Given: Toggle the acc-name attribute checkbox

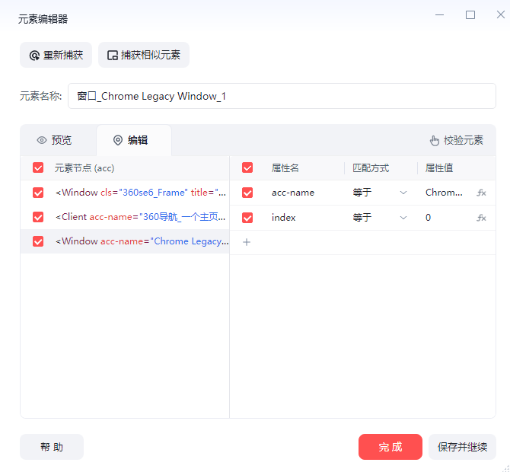Looking at the screenshot, I should 247,193.
